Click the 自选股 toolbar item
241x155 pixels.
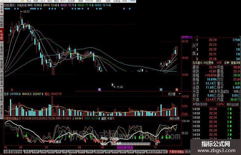pyautogui.click(x=71, y=1)
